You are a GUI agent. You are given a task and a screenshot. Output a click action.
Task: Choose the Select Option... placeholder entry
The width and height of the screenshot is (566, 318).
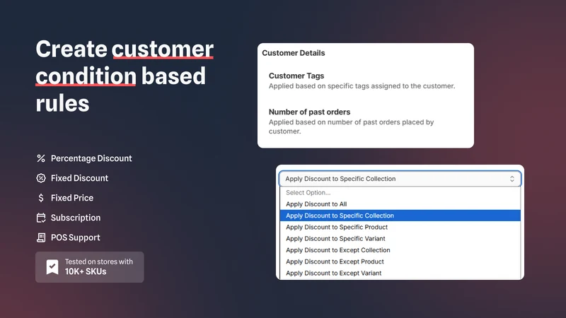pyautogui.click(x=400, y=192)
